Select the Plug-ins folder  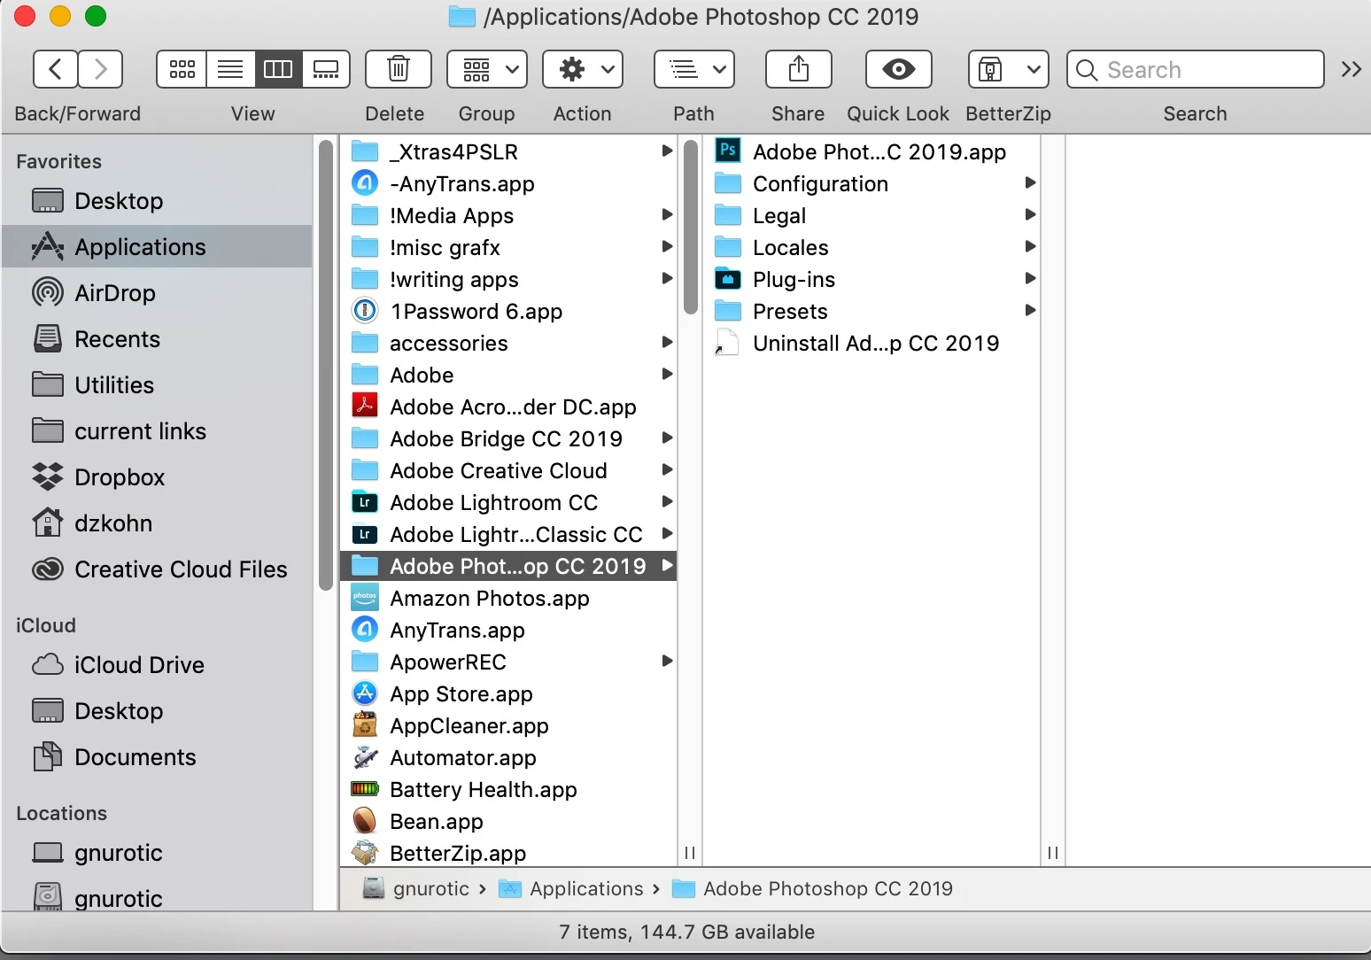(x=871, y=280)
